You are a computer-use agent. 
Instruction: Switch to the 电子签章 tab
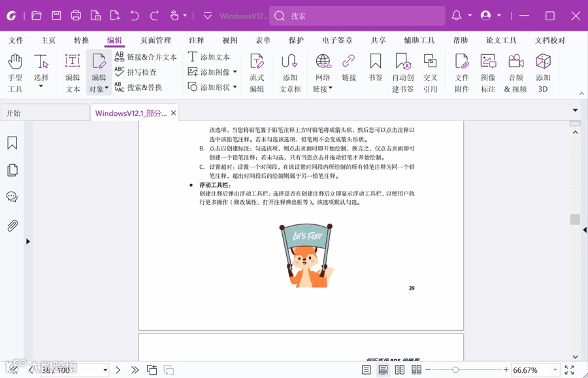pyautogui.click(x=337, y=40)
